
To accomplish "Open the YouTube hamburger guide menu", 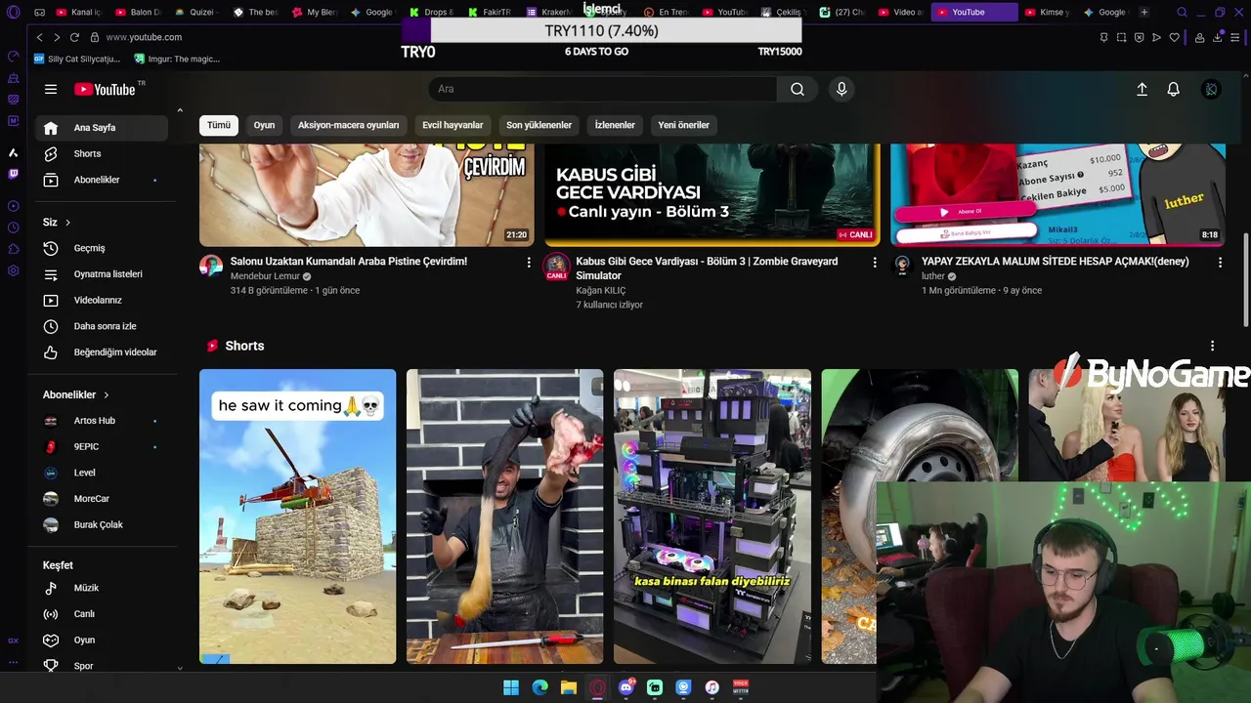I will point(51,89).
